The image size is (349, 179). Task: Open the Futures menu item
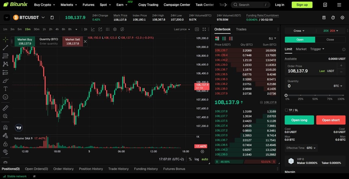(x=88, y=5)
